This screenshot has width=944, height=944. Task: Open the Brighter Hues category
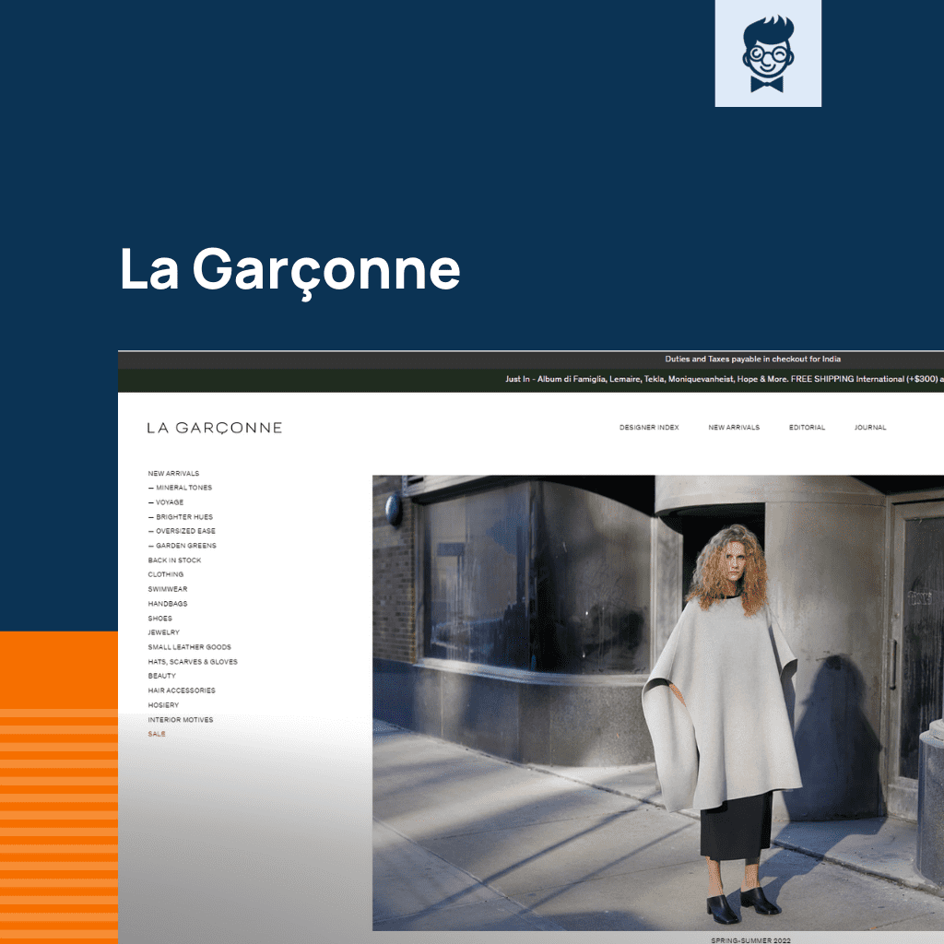point(181,517)
